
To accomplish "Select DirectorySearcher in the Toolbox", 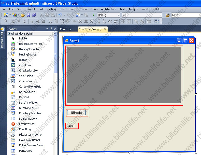I will point(30,113).
